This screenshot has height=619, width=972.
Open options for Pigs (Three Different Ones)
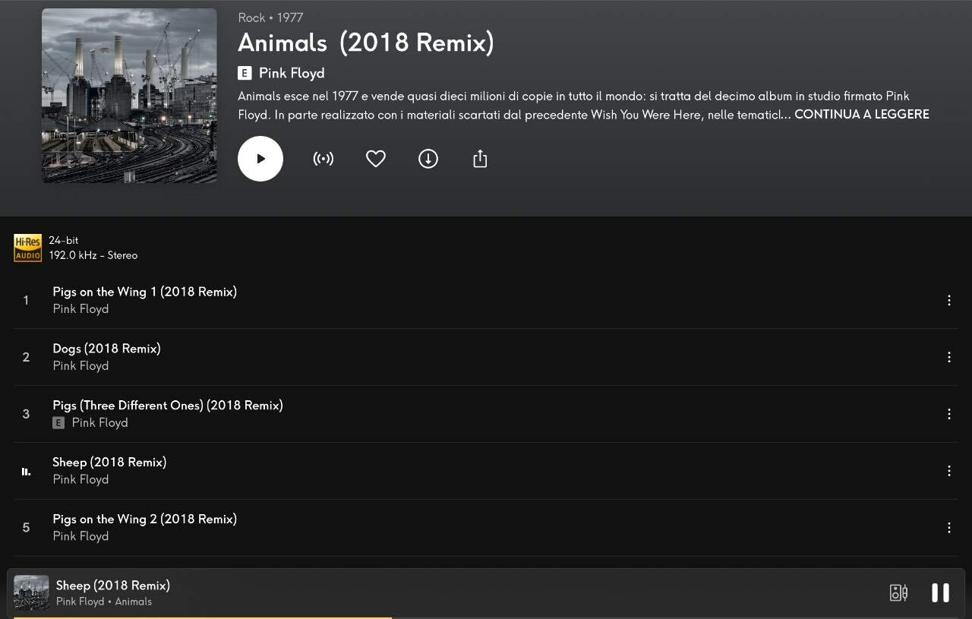[948, 414]
